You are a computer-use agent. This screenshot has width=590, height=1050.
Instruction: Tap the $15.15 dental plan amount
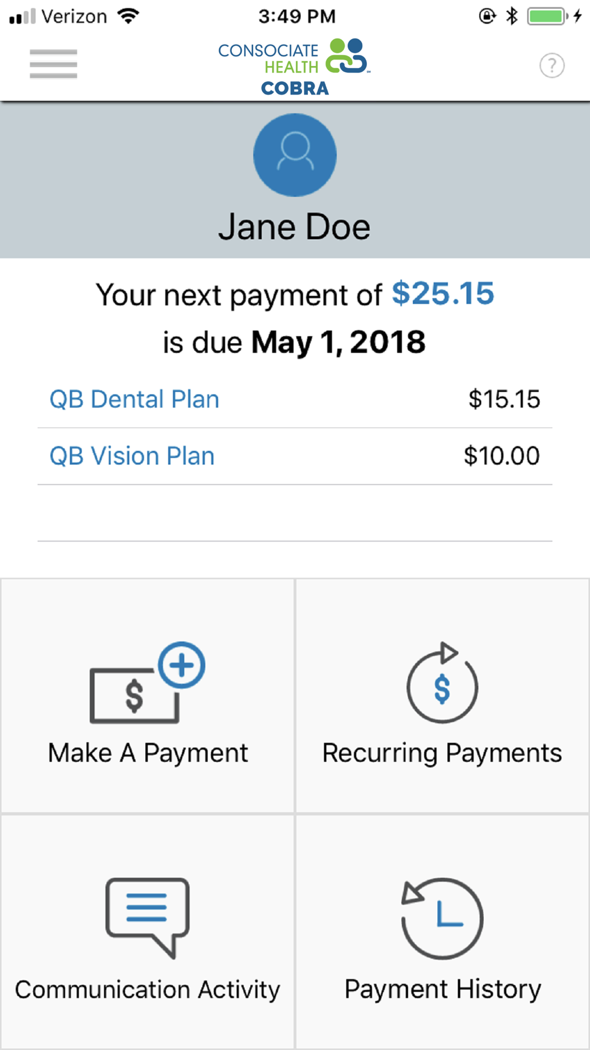click(504, 399)
